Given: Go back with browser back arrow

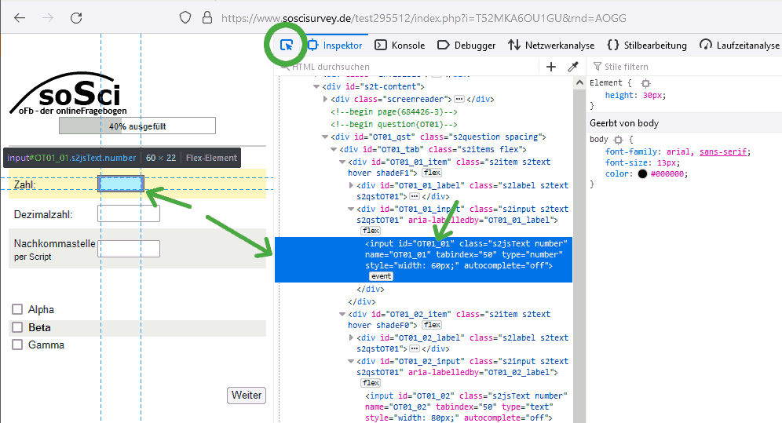Looking at the screenshot, I should pos(20,18).
